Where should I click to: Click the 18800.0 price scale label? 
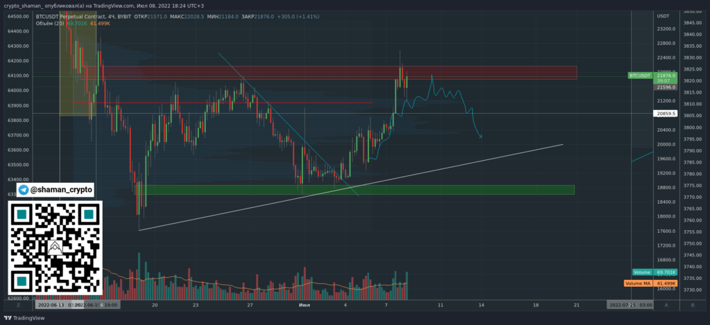coord(666,188)
